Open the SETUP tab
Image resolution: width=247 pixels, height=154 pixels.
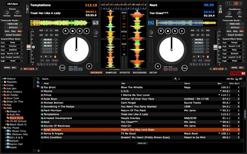pos(153,73)
